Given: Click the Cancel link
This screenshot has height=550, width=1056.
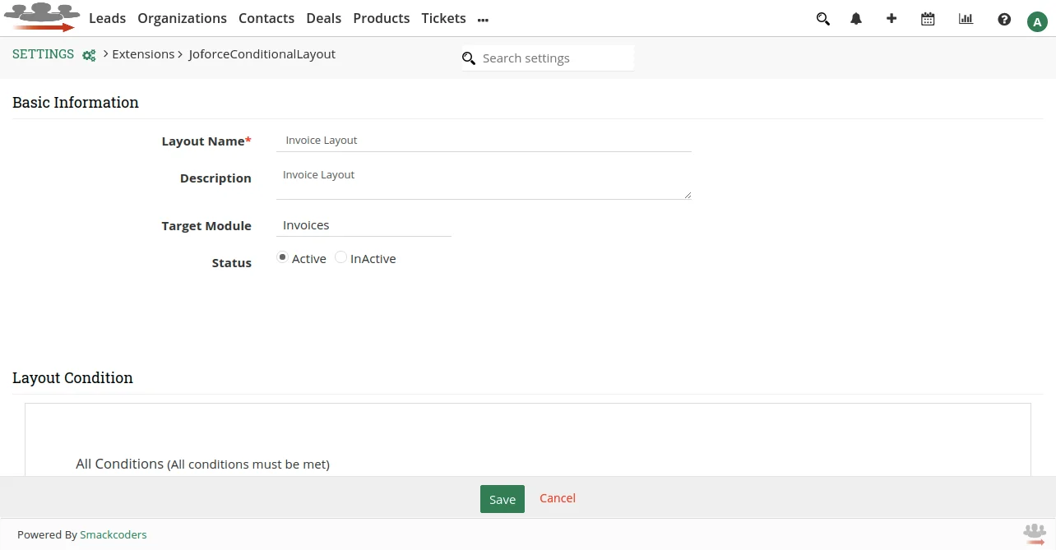Looking at the screenshot, I should pyautogui.click(x=557, y=498).
